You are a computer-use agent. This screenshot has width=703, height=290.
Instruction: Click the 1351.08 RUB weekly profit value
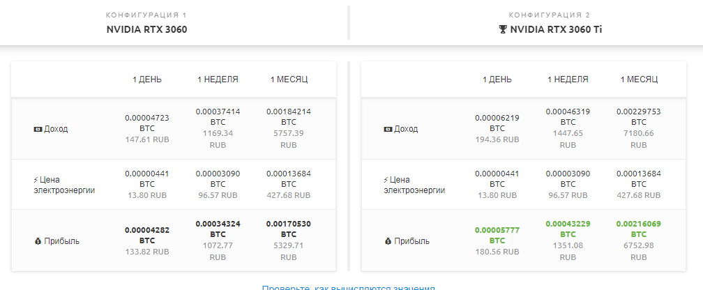pyautogui.click(x=568, y=252)
